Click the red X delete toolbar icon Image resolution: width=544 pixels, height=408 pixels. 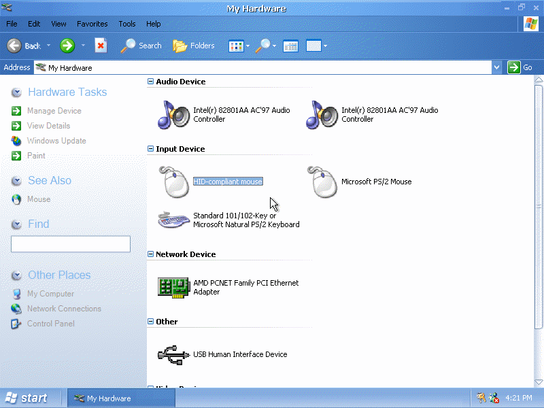[x=101, y=46]
